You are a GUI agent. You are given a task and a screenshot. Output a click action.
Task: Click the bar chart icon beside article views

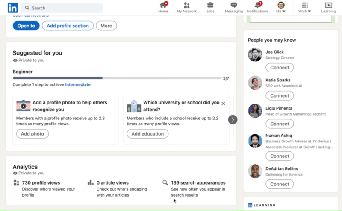(91, 182)
